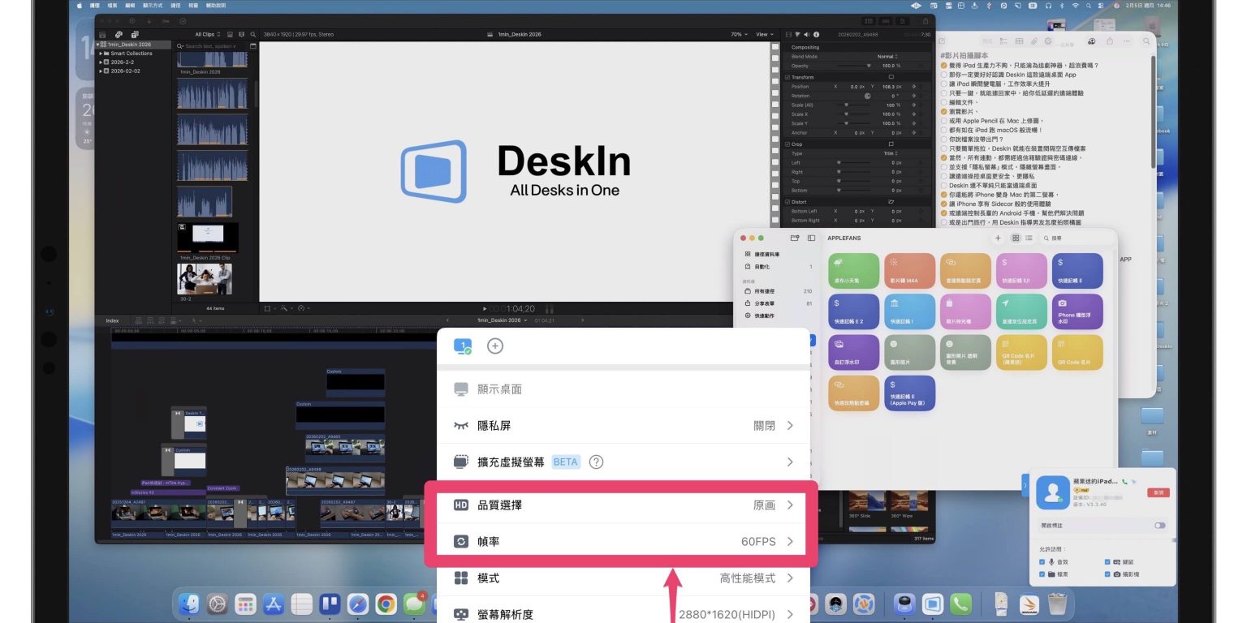The image size is (1247, 623).
Task: Expand the 幀率 60FPS frame rate option
Action: [621, 542]
